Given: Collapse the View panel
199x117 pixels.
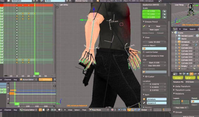Looking at the screenshot, I should click(143, 37).
